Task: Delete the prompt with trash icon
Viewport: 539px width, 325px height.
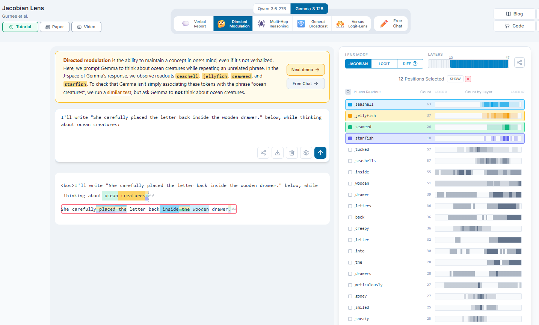Action: 292,153
